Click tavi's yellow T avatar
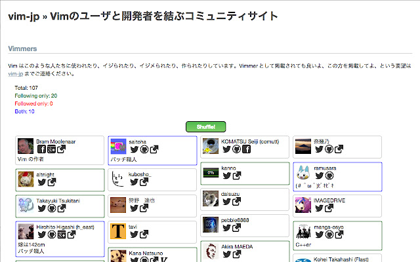 click(117, 231)
